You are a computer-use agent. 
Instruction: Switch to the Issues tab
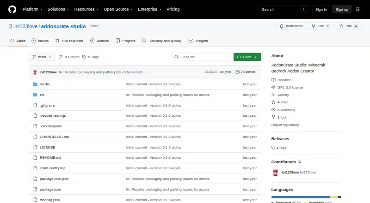(40, 41)
